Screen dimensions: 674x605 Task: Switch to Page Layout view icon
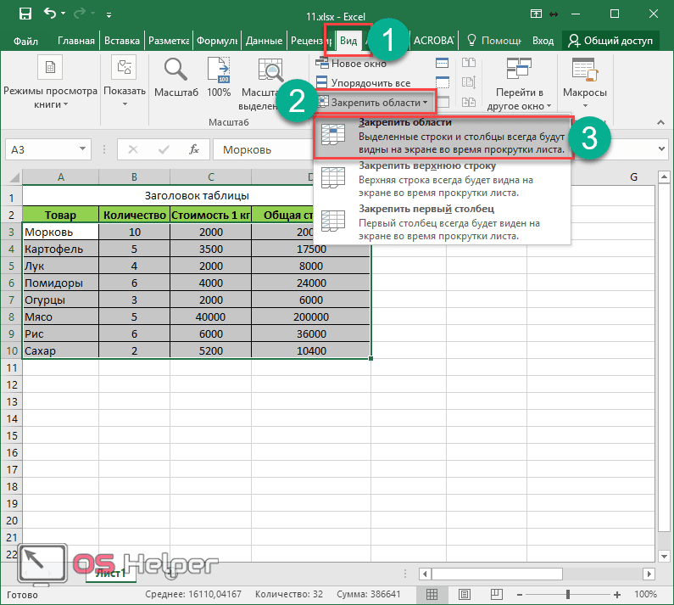coord(465,594)
